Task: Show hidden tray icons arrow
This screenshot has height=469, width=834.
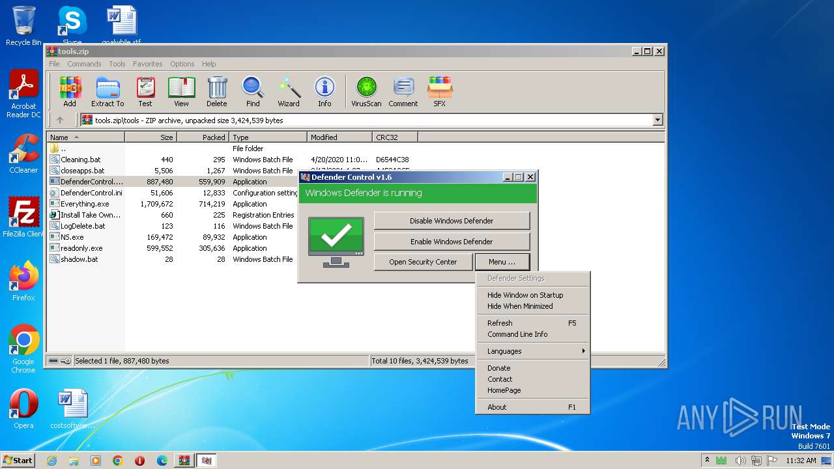Action: click(707, 461)
